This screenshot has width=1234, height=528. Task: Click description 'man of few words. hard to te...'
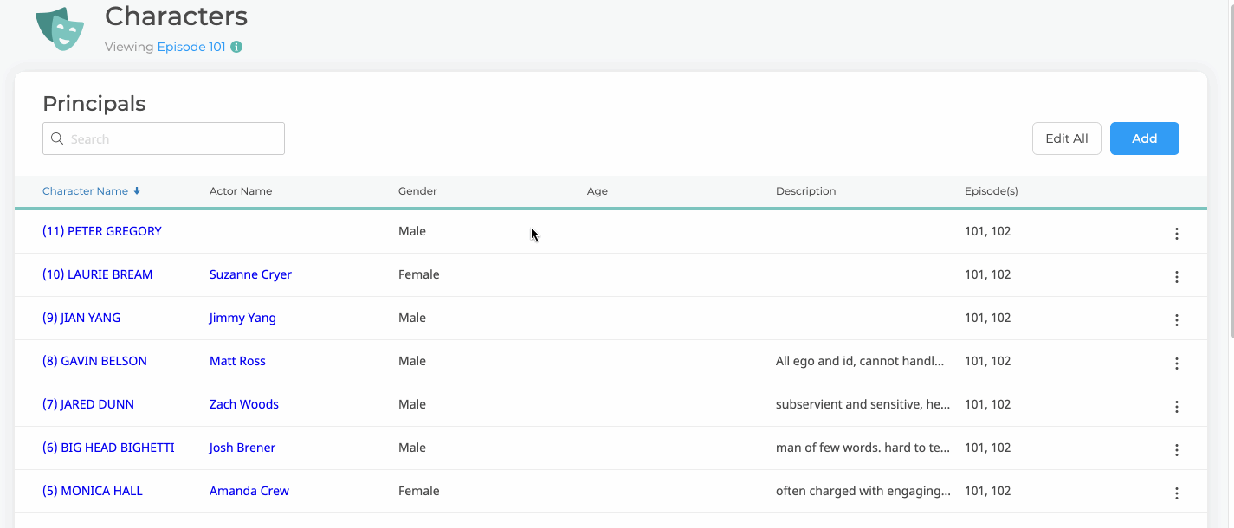pos(863,448)
